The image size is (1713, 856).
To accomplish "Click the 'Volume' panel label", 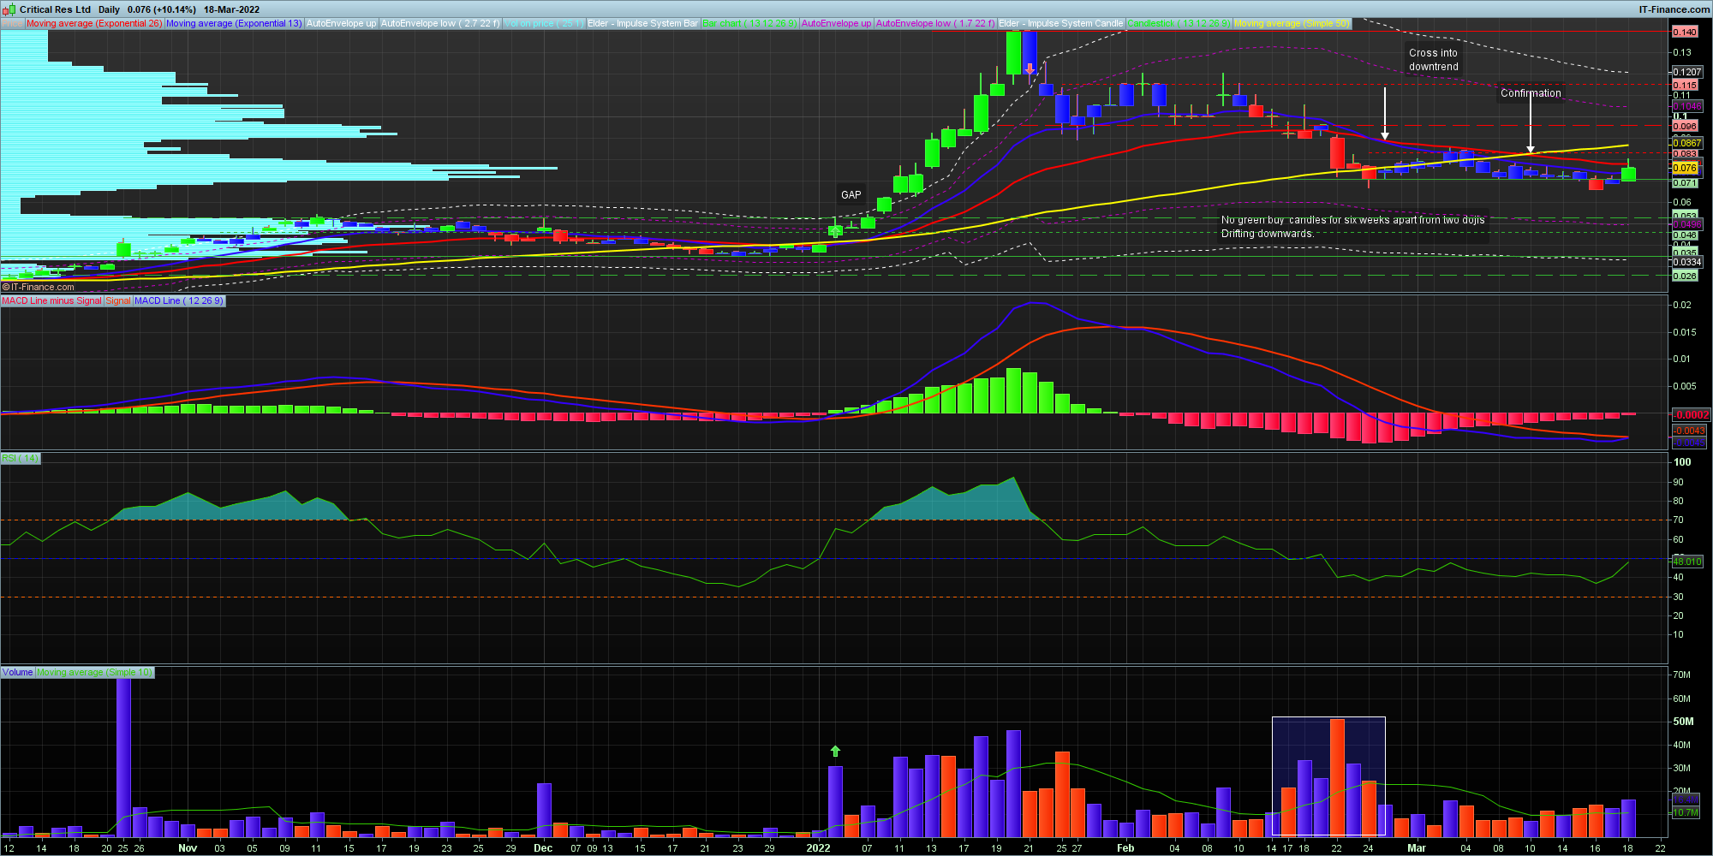I will 17,673.
